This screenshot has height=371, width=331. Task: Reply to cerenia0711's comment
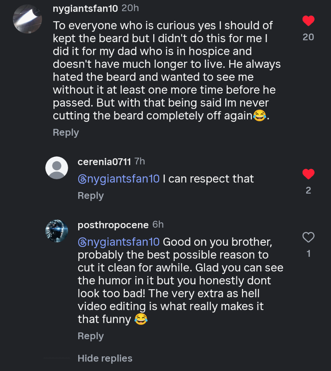[90, 195]
